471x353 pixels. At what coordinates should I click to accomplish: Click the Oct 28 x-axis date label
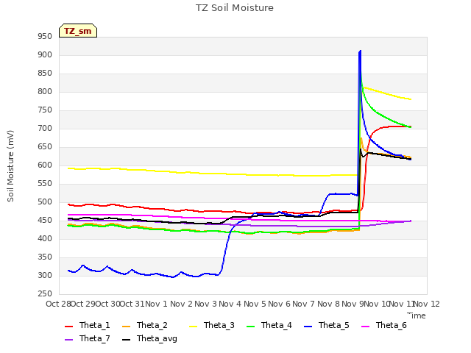coord(58,304)
